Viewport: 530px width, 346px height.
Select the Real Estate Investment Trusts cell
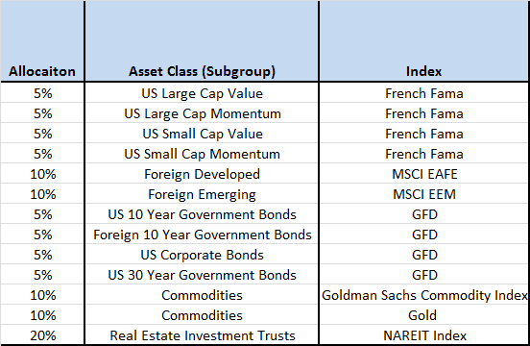coord(202,335)
